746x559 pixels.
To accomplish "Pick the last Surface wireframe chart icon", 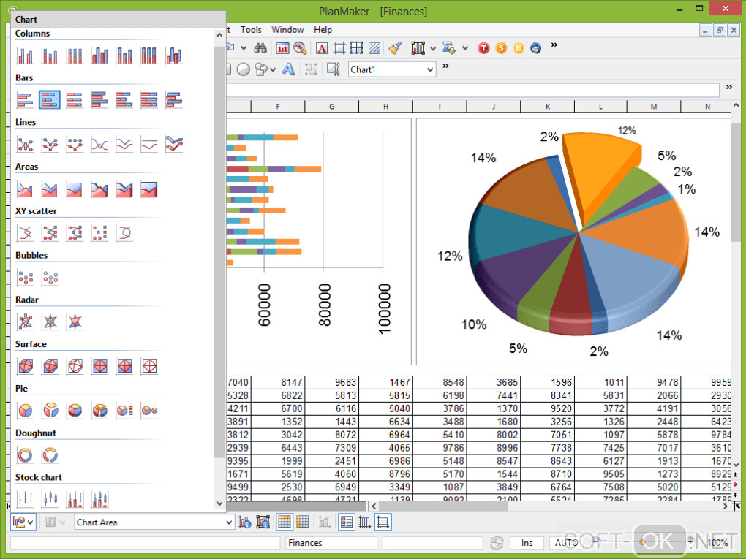I will (x=149, y=366).
